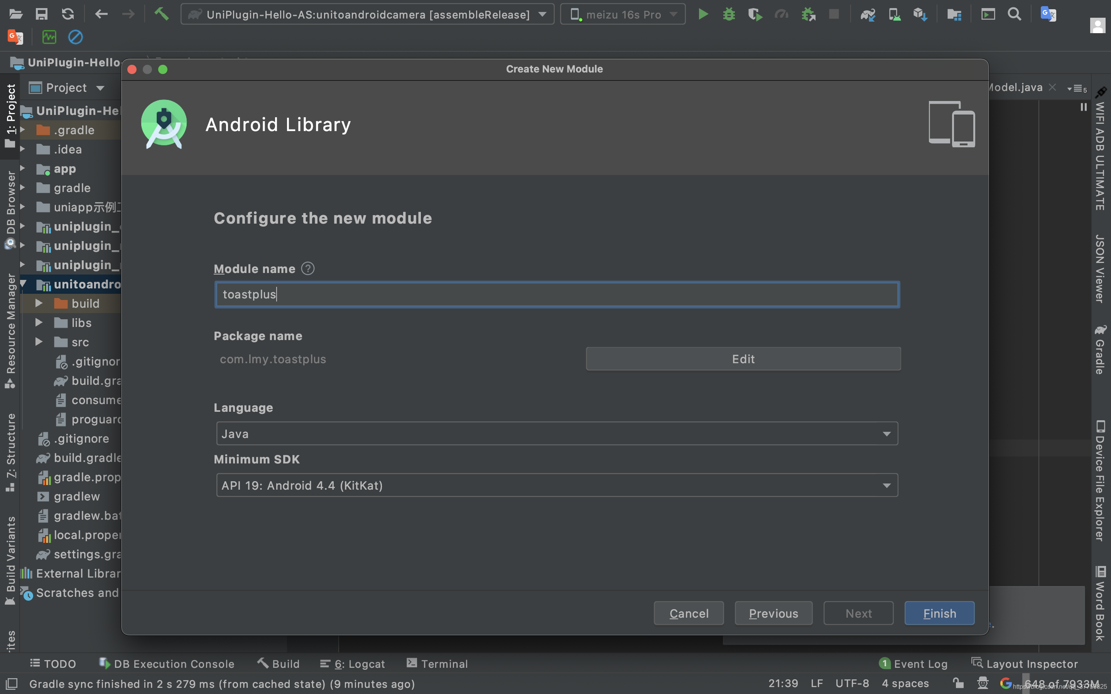Expand the .gradle folder
This screenshot has width=1111, height=694.
tap(22, 130)
